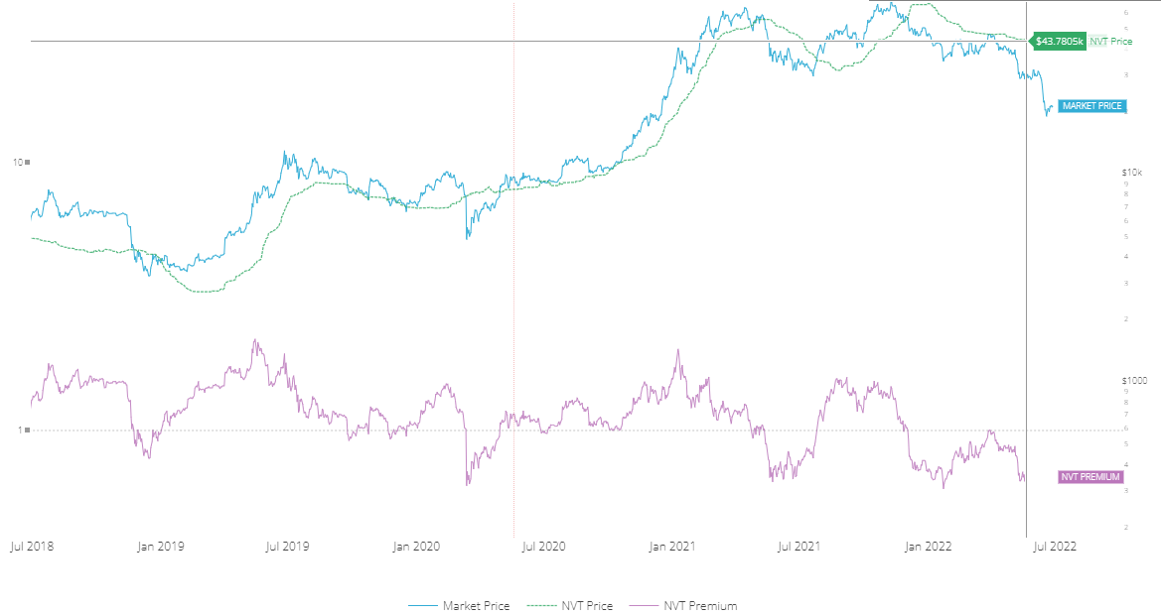Viewport: 1161px width, 616px height.
Task: Click the Jul 2022 axis label
Action: point(1055,546)
